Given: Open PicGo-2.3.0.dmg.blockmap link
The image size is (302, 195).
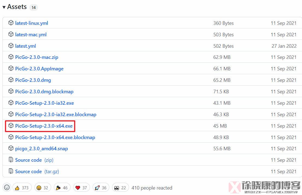Looking at the screenshot, I should click(44, 92).
